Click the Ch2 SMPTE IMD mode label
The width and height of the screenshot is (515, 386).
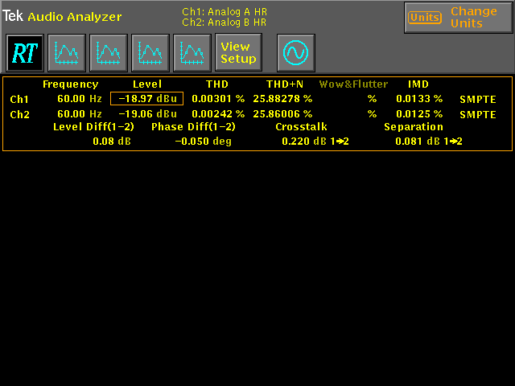click(478, 114)
